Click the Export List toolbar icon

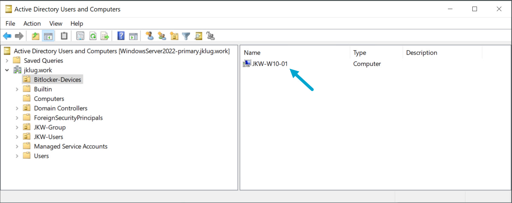coord(105,36)
